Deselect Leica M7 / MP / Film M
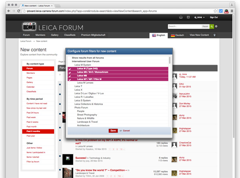Screen dimensions: 240x178 pyautogui.click(x=70, y=79)
